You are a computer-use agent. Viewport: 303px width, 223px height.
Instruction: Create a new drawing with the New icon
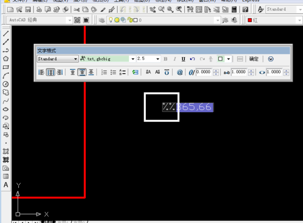[x=10, y=9]
